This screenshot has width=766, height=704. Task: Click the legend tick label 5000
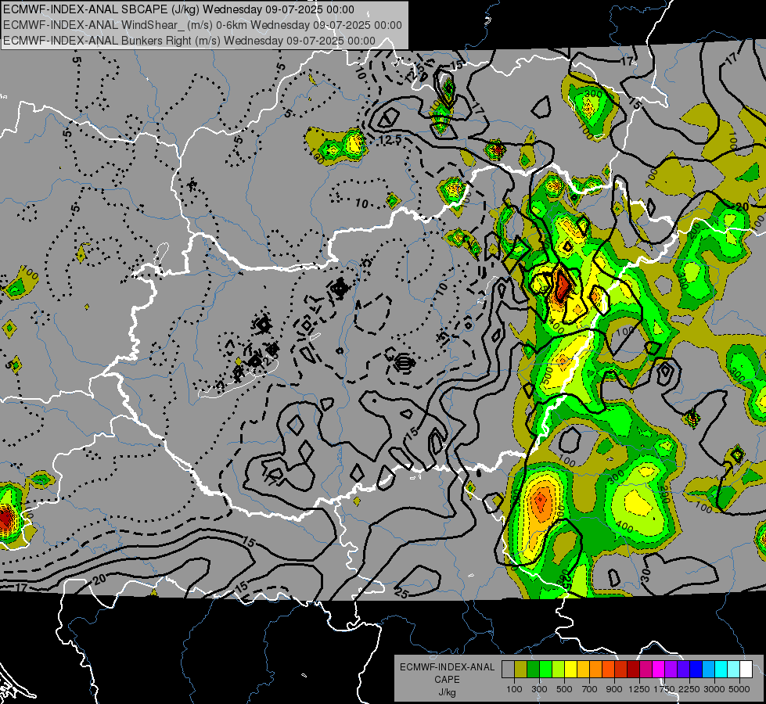(739, 689)
